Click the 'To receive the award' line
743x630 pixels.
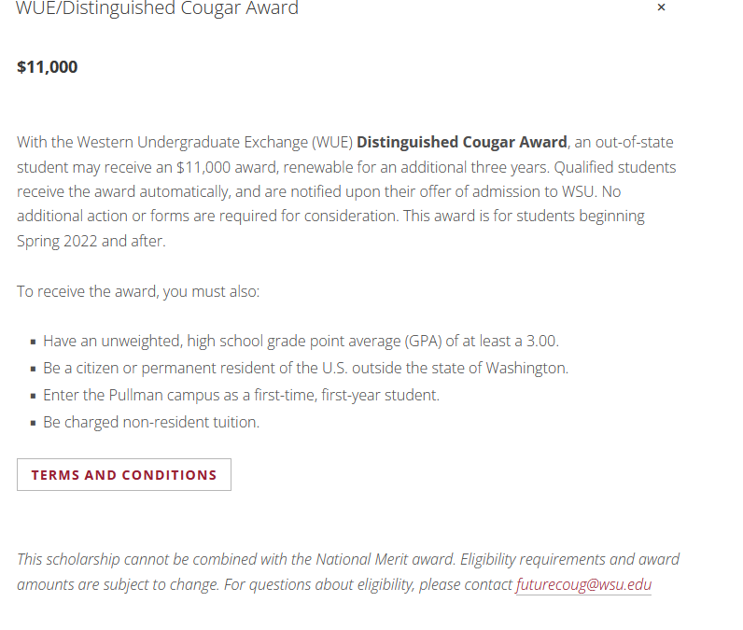coord(138,291)
